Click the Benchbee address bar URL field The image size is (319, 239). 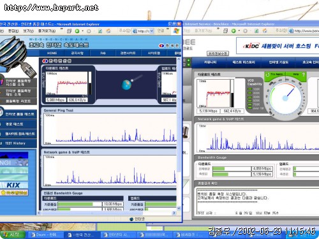point(304,31)
